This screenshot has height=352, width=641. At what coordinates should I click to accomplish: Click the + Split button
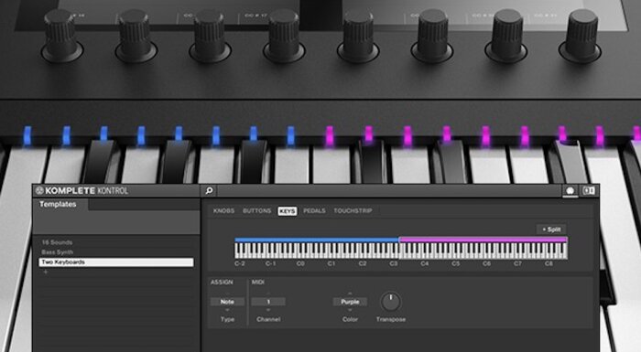551,229
